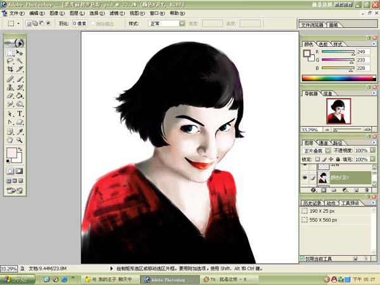The image size is (380, 285).
Task: Toggle visibility eye of selected layer
Action: tap(305, 178)
